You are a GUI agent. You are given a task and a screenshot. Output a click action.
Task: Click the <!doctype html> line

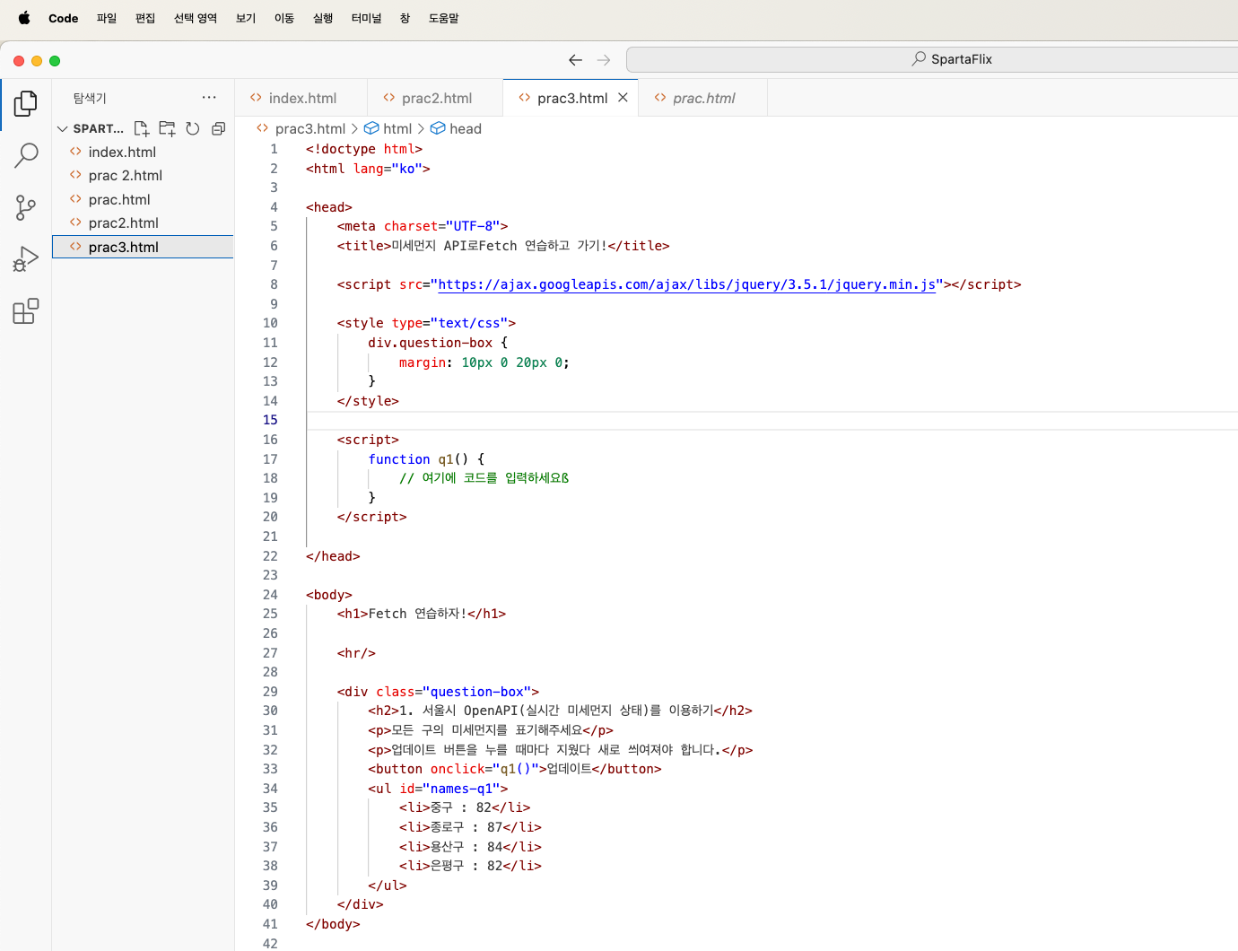coord(364,149)
